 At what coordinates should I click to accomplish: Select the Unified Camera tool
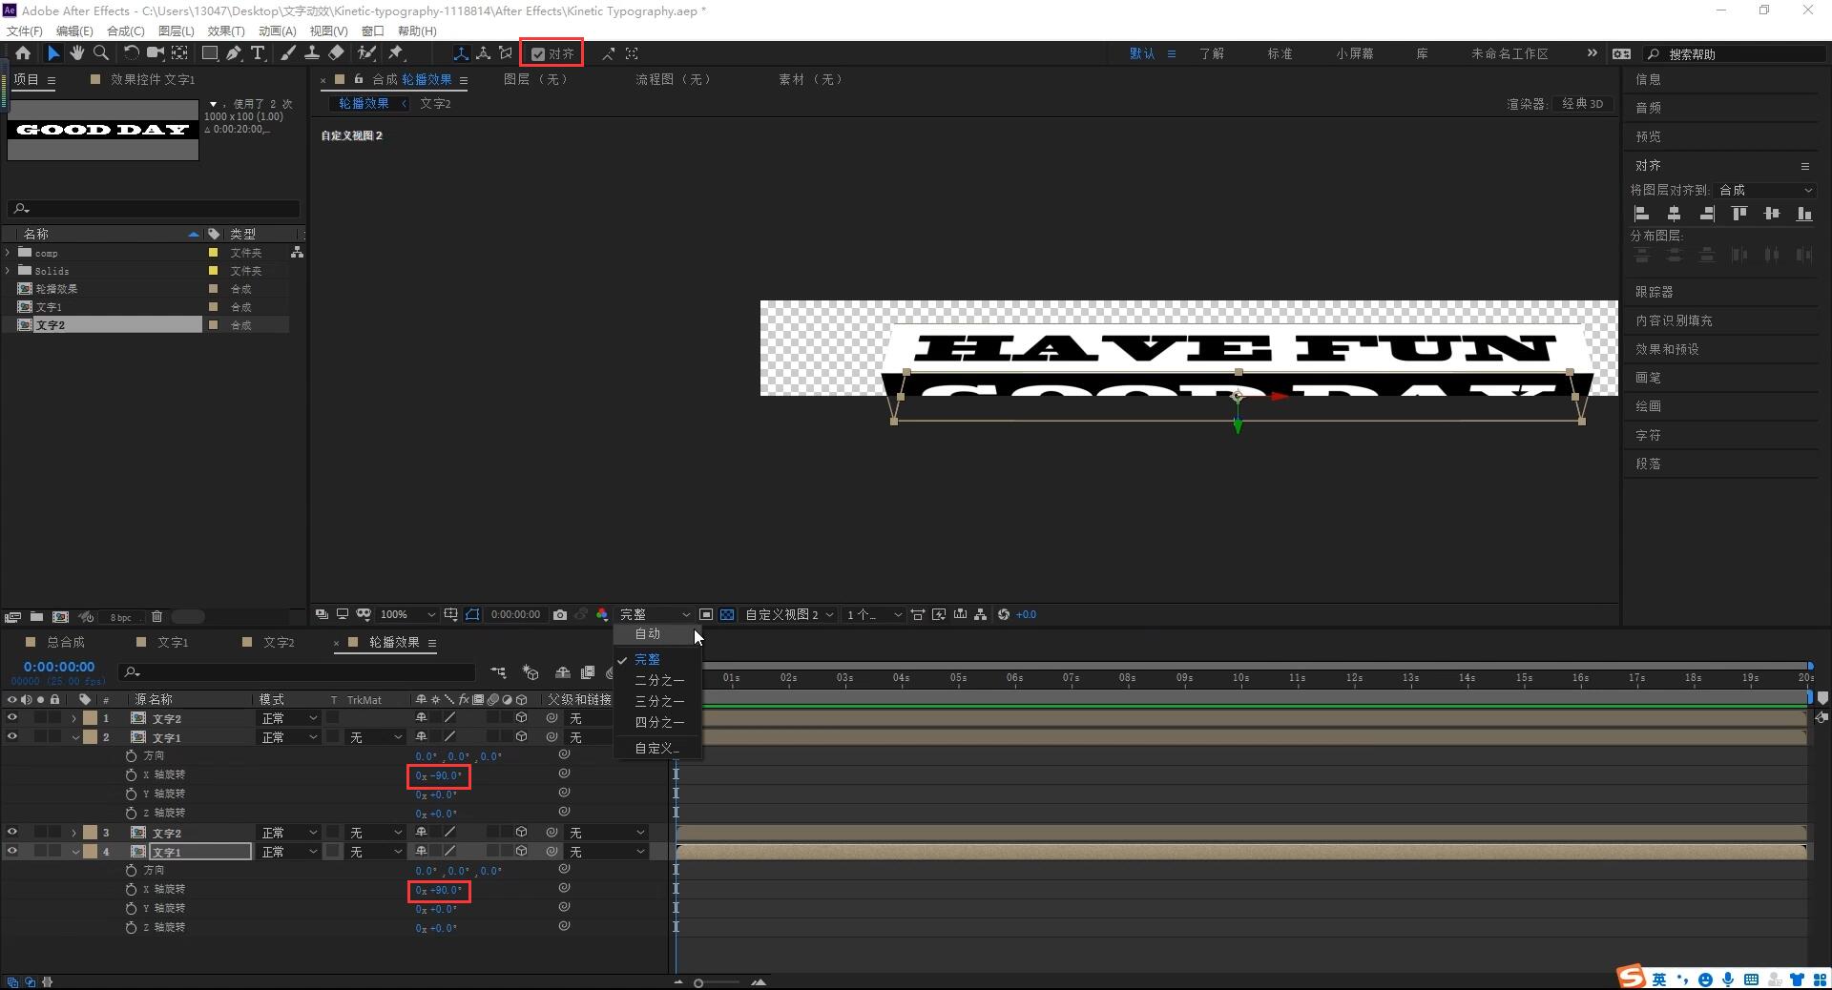pos(155,53)
